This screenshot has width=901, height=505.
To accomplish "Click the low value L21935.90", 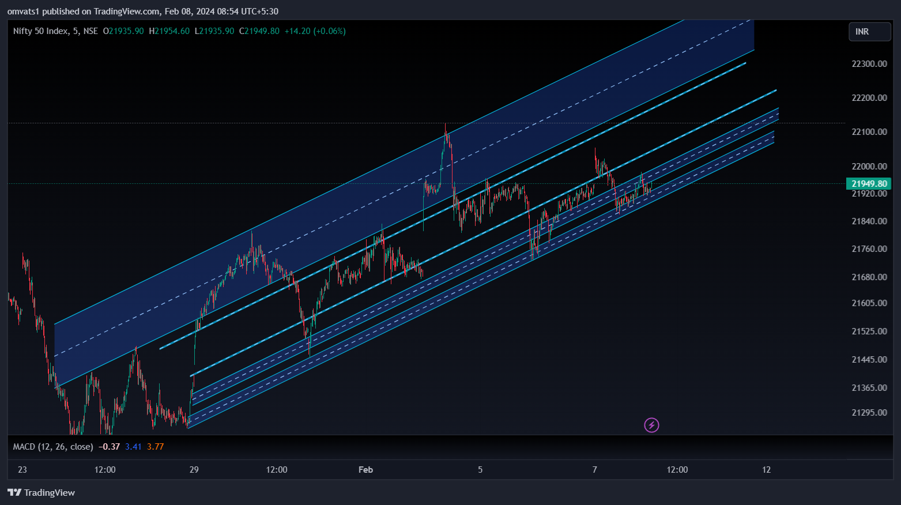I will [214, 31].
